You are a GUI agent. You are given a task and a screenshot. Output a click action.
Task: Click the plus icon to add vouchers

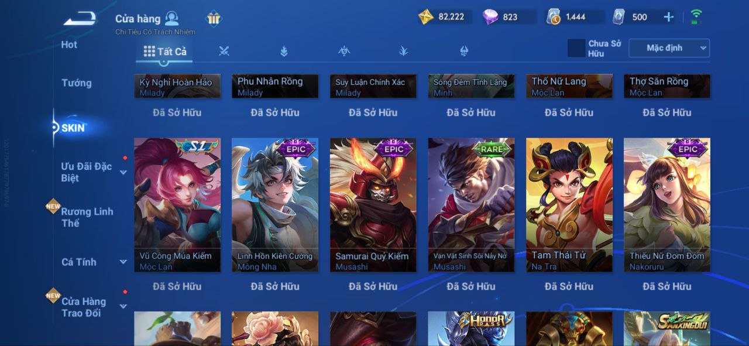click(669, 17)
